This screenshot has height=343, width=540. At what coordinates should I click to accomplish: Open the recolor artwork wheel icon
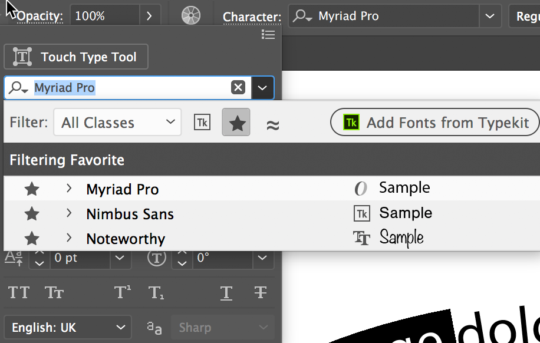point(191,16)
